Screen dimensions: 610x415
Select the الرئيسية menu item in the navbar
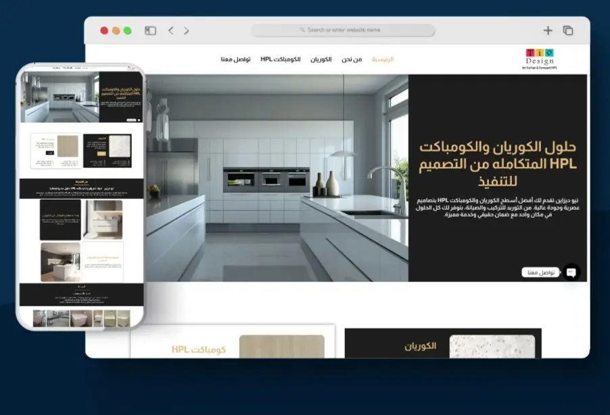point(381,59)
